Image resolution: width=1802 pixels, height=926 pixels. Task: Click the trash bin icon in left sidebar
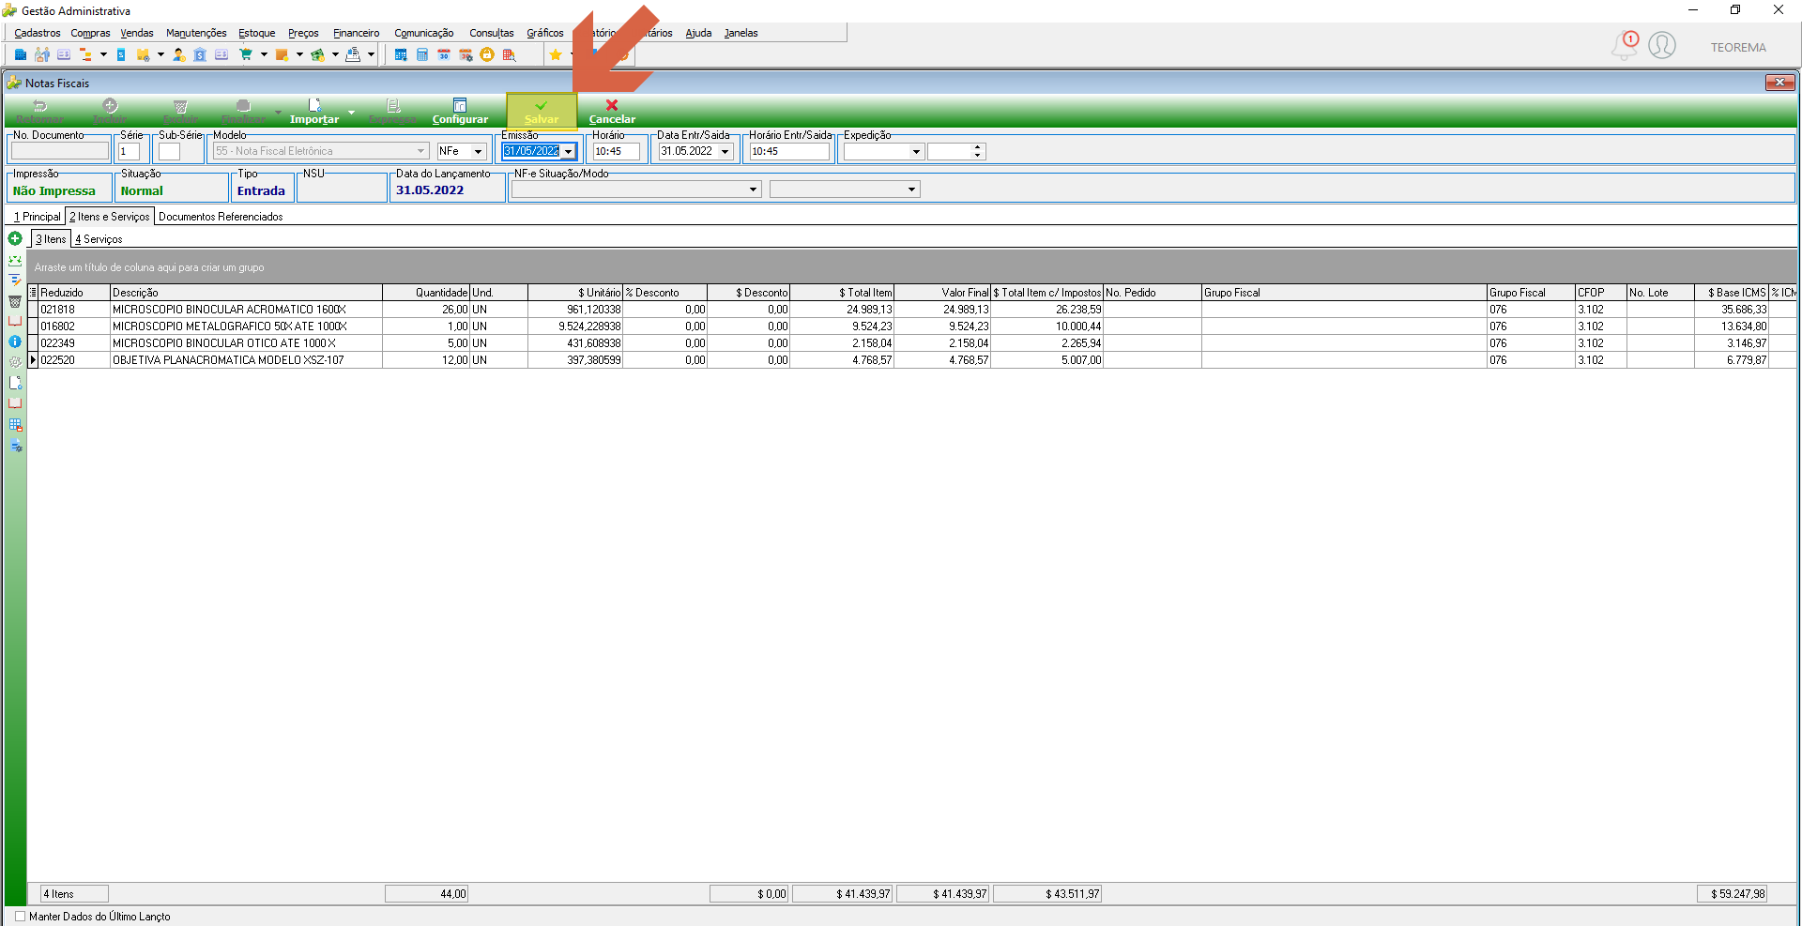coord(15,301)
